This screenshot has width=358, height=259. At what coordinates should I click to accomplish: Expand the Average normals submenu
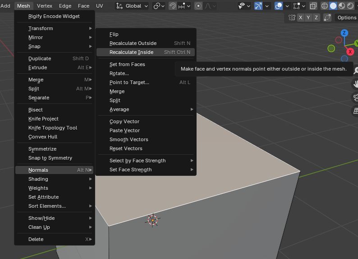pyautogui.click(x=146, y=109)
